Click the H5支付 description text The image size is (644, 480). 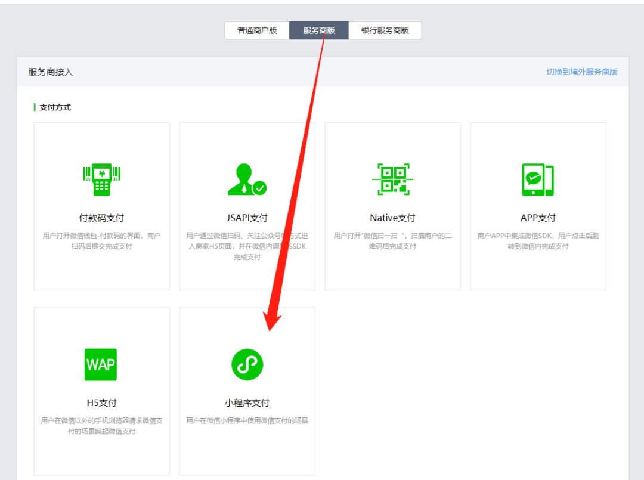101,426
